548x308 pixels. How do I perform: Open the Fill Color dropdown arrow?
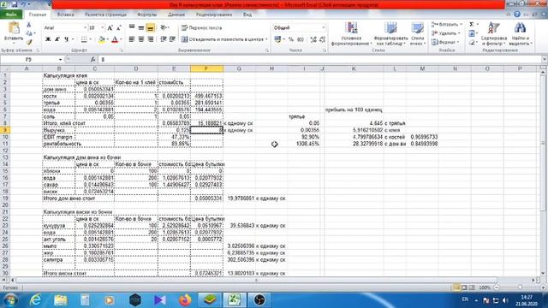click(108, 39)
